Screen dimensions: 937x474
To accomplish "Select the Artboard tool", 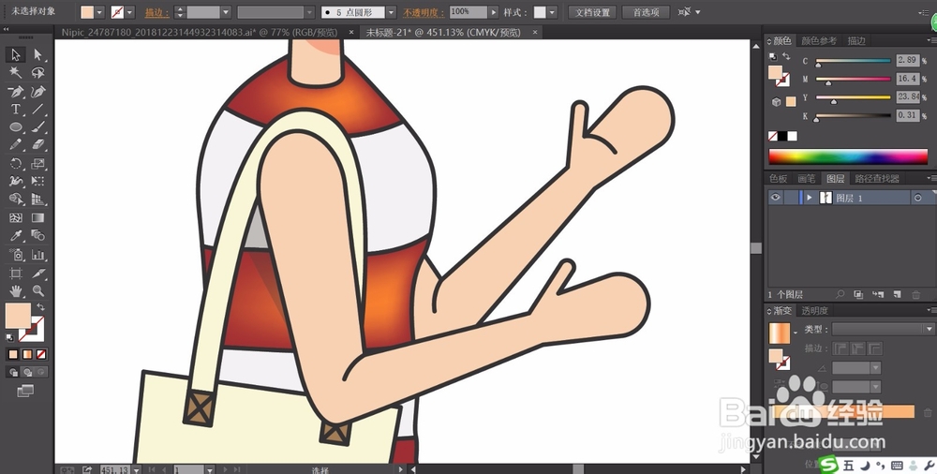I will coord(16,274).
